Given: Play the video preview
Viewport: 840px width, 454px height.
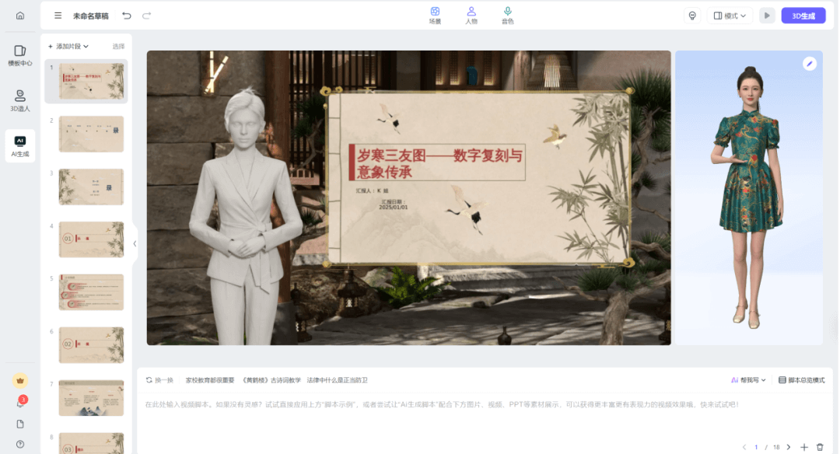Looking at the screenshot, I should pos(767,16).
